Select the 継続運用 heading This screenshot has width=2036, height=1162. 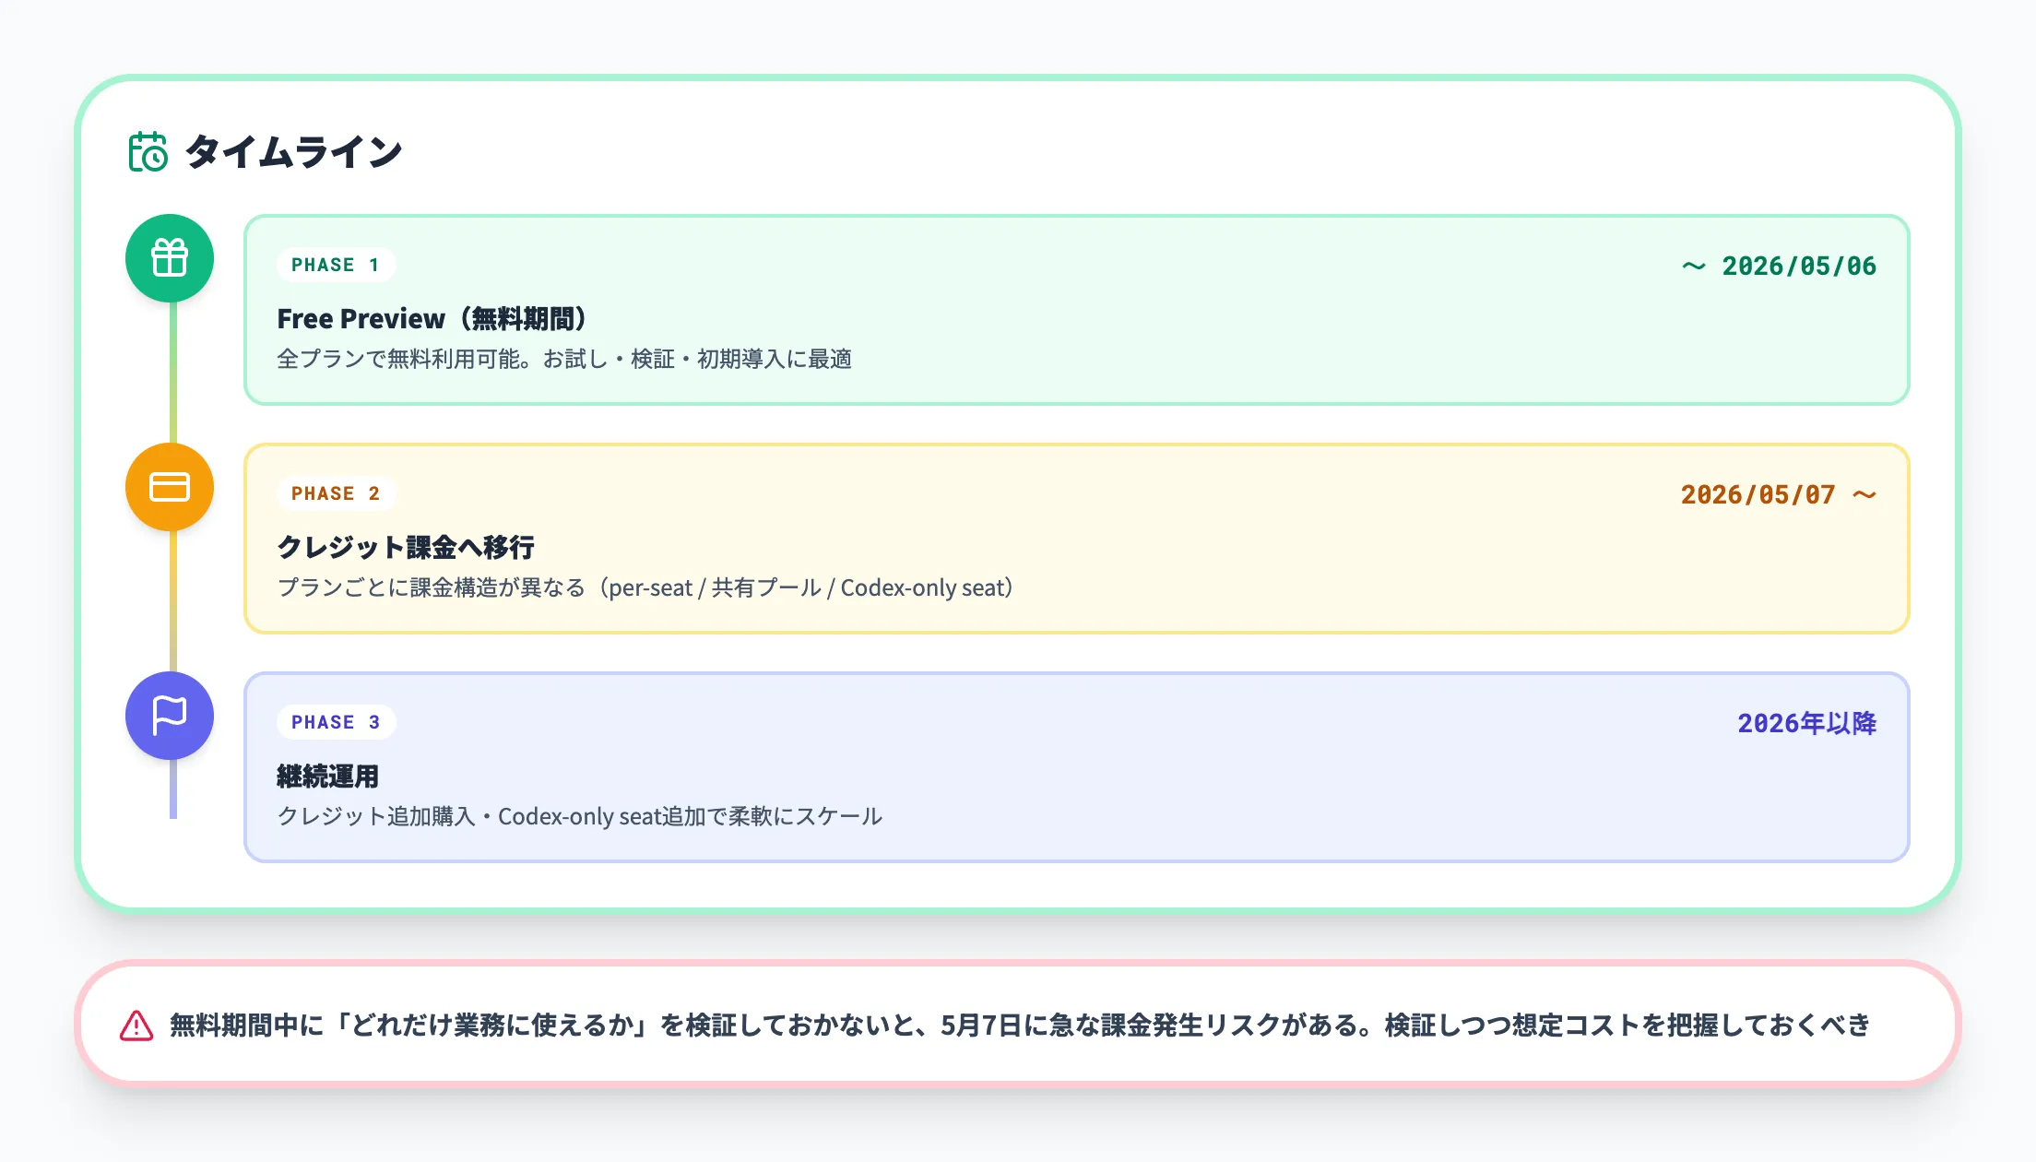(x=328, y=777)
